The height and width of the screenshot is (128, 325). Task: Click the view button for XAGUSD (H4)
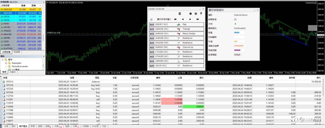pyautogui.click(x=152, y=43)
